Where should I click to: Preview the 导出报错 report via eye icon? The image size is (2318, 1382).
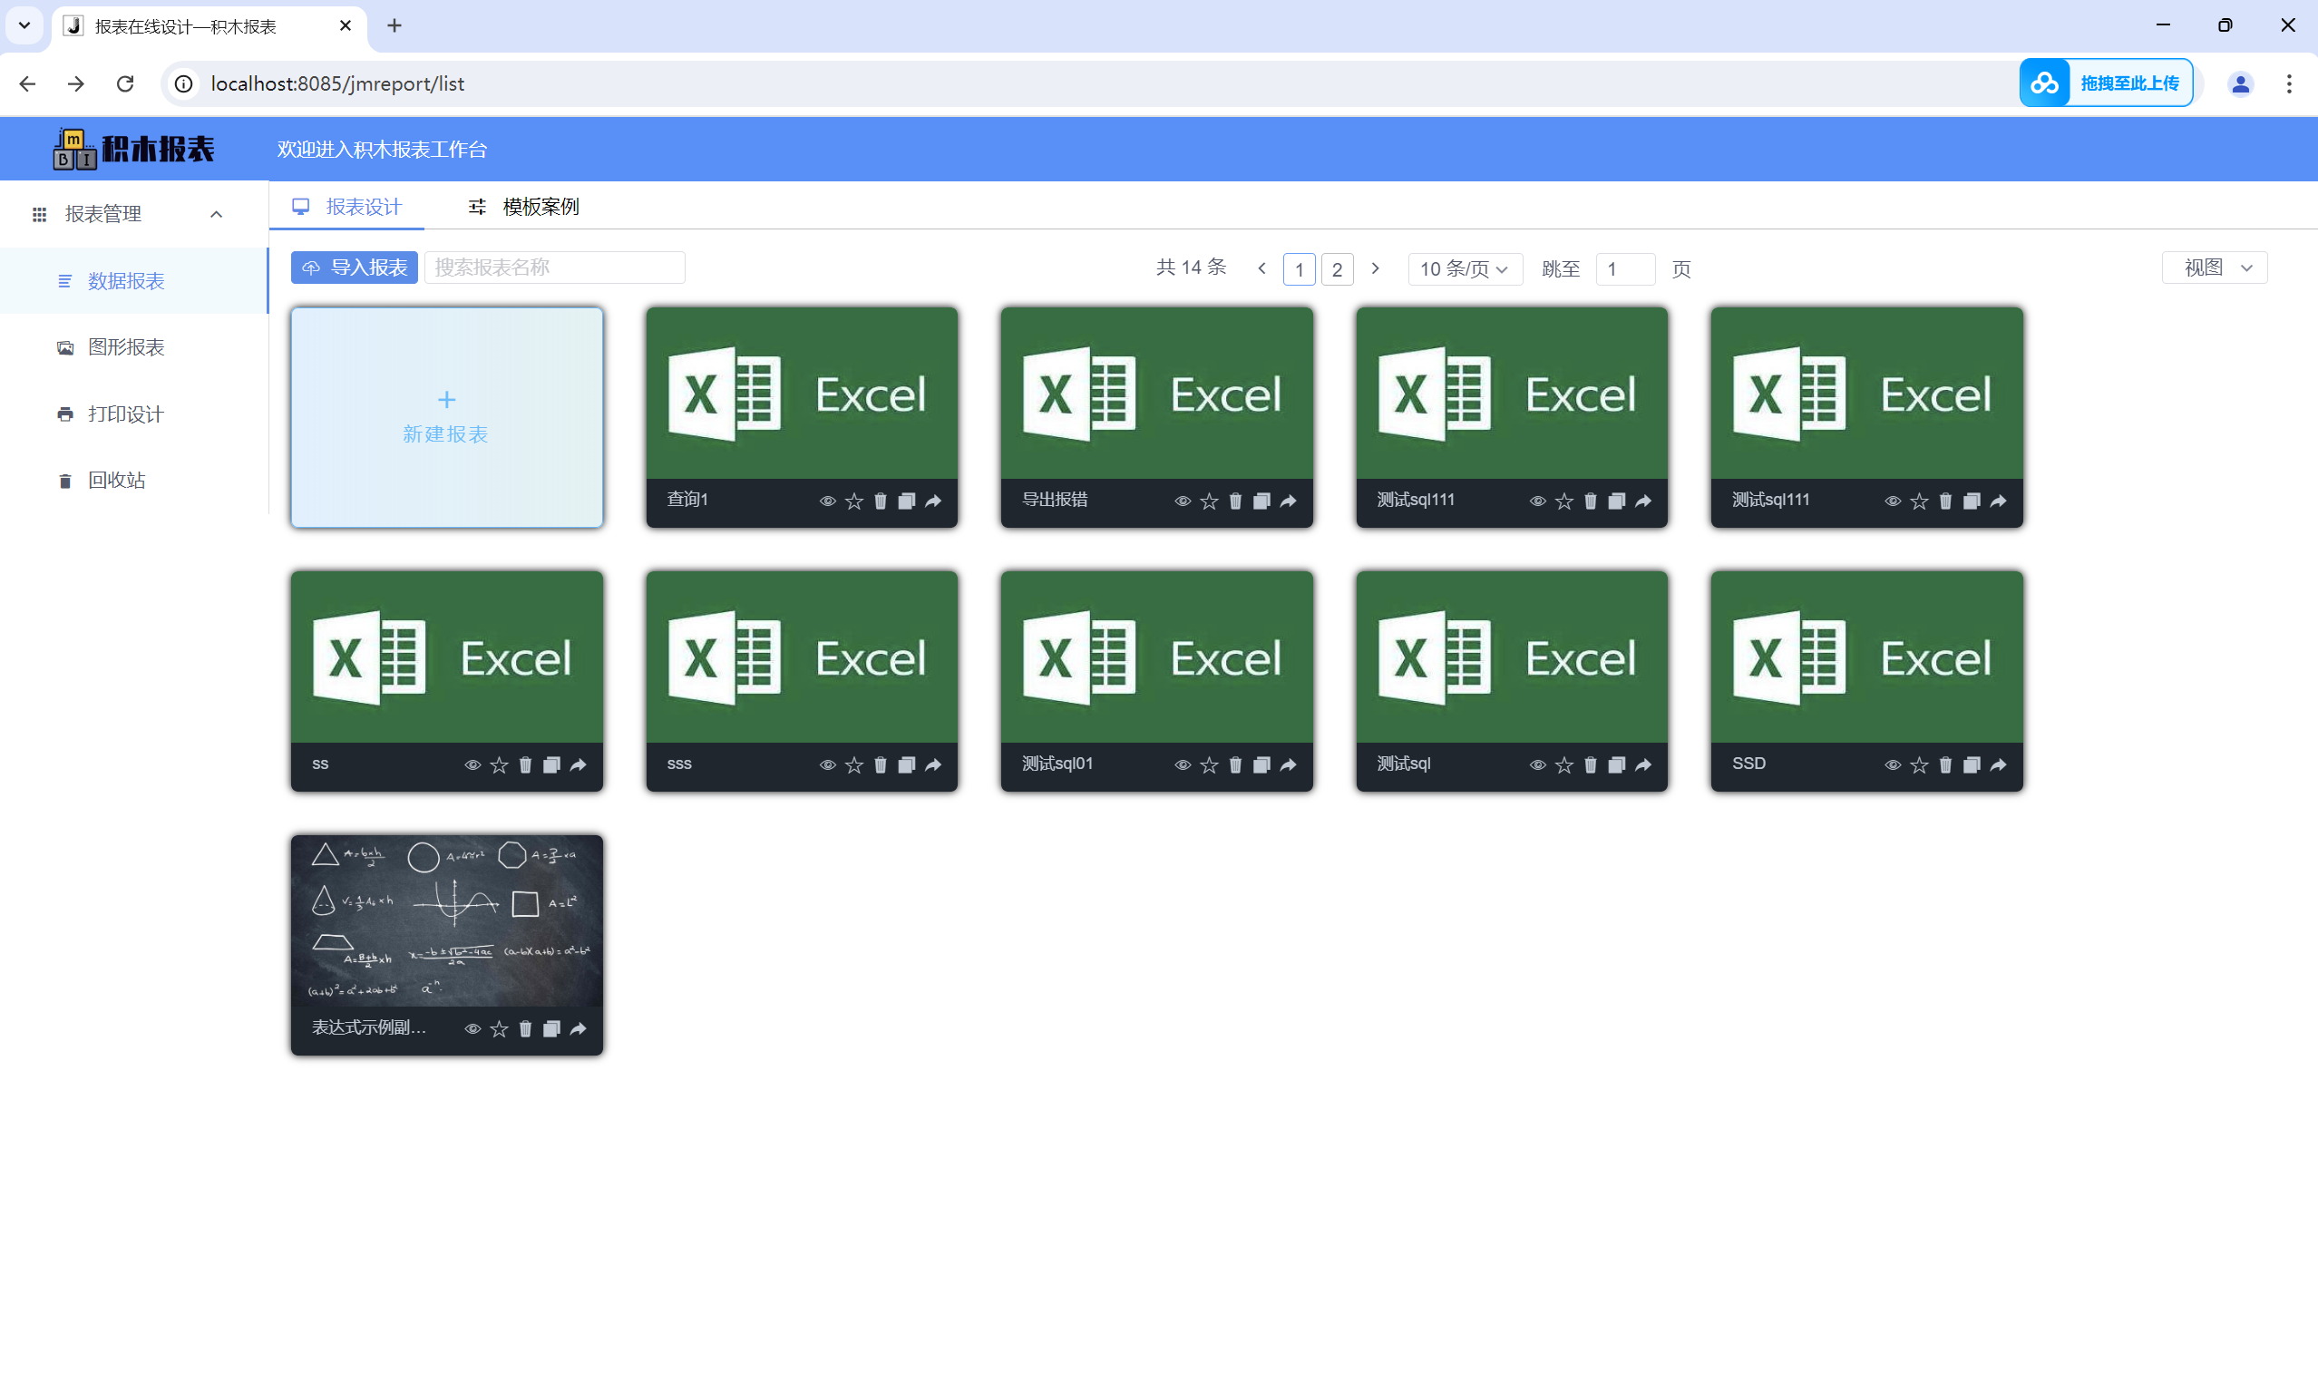1183,501
